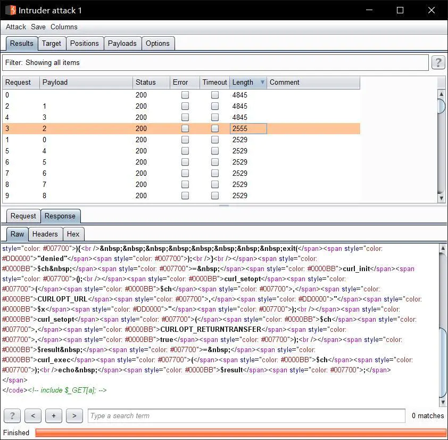Go to next search match arrow
This screenshot has width=448, height=440.
click(74, 415)
